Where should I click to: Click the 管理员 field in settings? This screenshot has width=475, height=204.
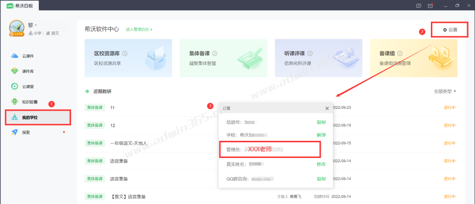(270, 150)
